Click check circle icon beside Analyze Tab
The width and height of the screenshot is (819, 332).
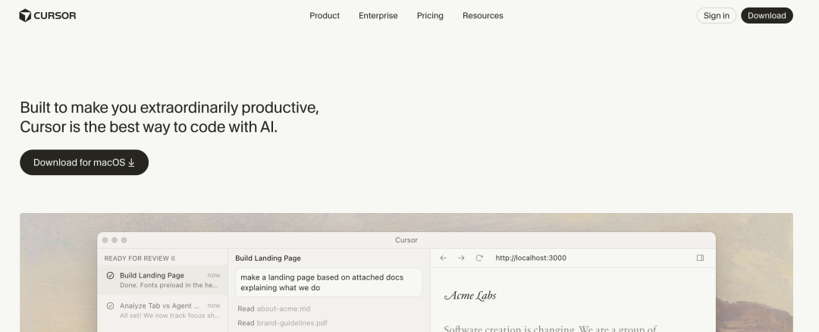tap(110, 306)
